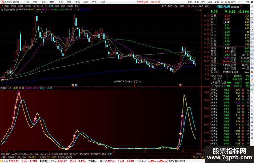
Task: Click the orange info marker below price chart
Action: click(73, 85)
